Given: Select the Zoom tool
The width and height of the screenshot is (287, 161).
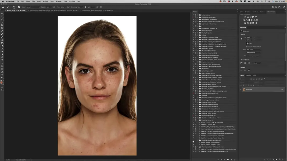Looking at the screenshot, I should 2,75.
